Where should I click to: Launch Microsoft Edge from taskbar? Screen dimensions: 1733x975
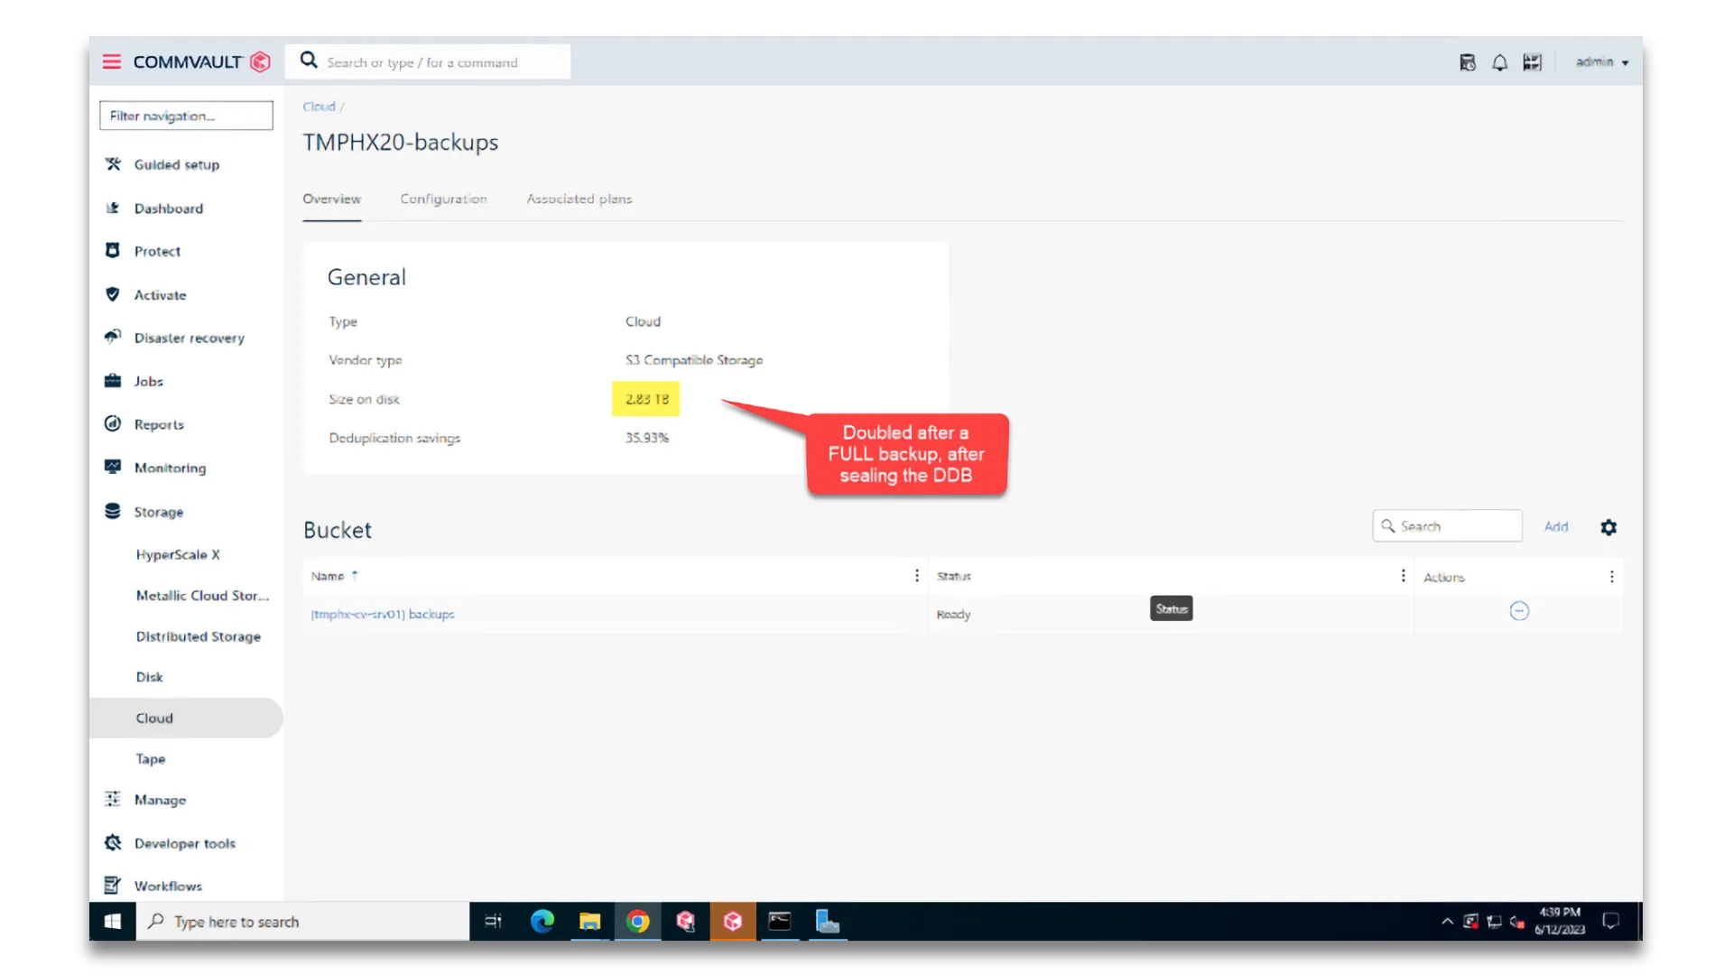pos(542,921)
